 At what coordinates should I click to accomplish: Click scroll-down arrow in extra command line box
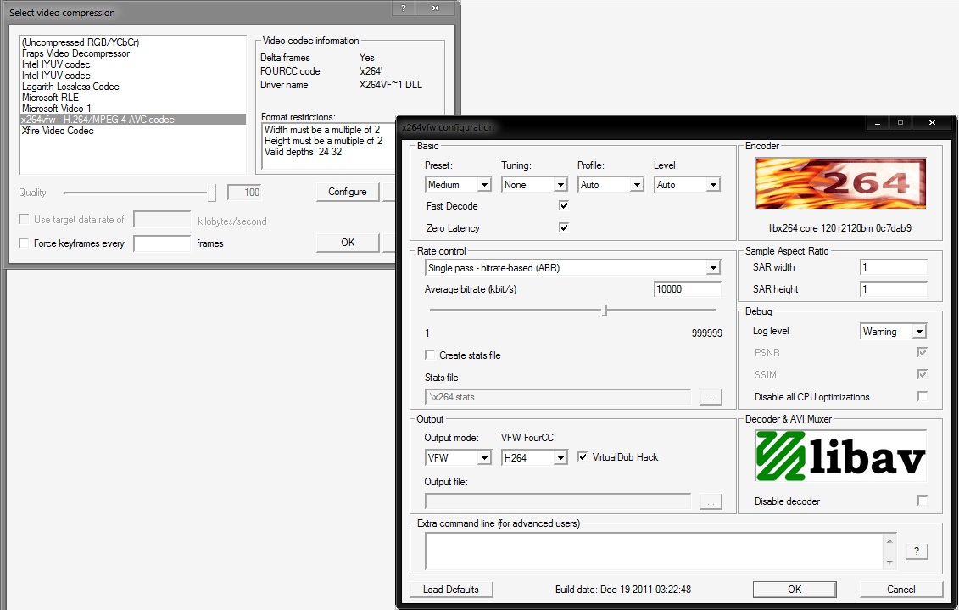pyautogui.click(x=889, y=562)
